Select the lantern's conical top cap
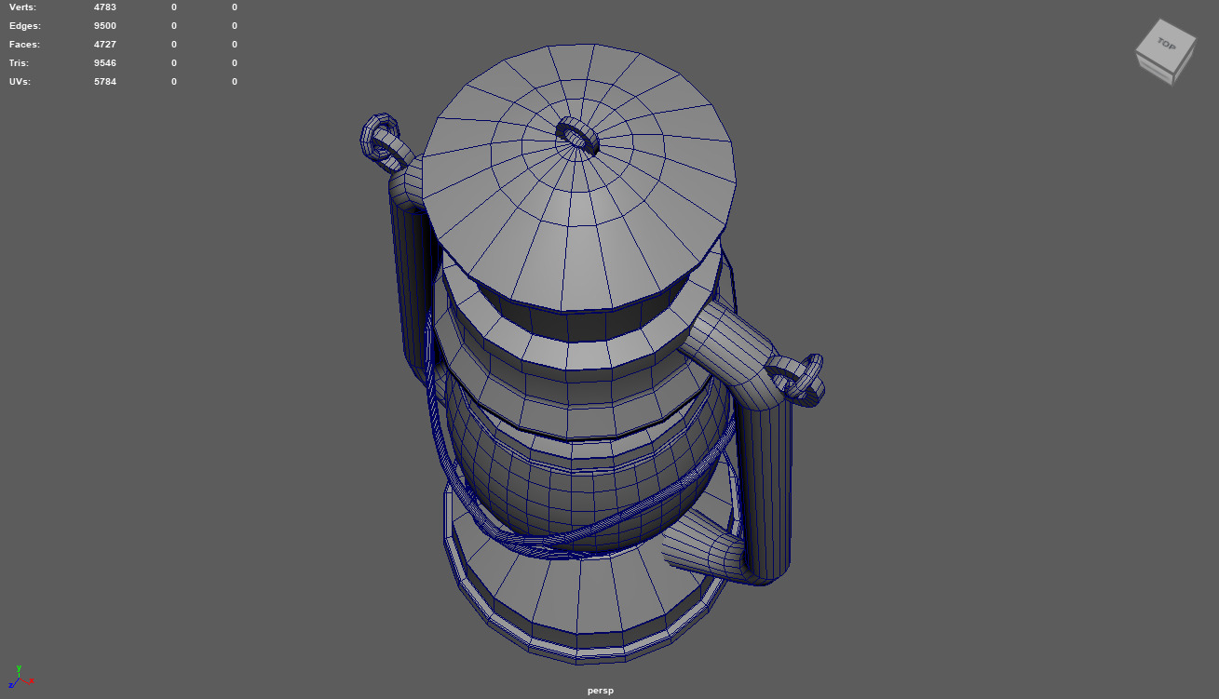Viewport: 1219px width, 699px height. [577, 177]
